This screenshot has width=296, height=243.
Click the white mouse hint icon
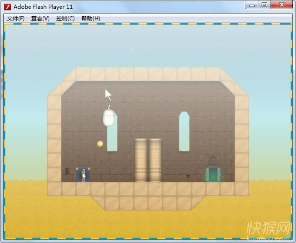[109, 117]
